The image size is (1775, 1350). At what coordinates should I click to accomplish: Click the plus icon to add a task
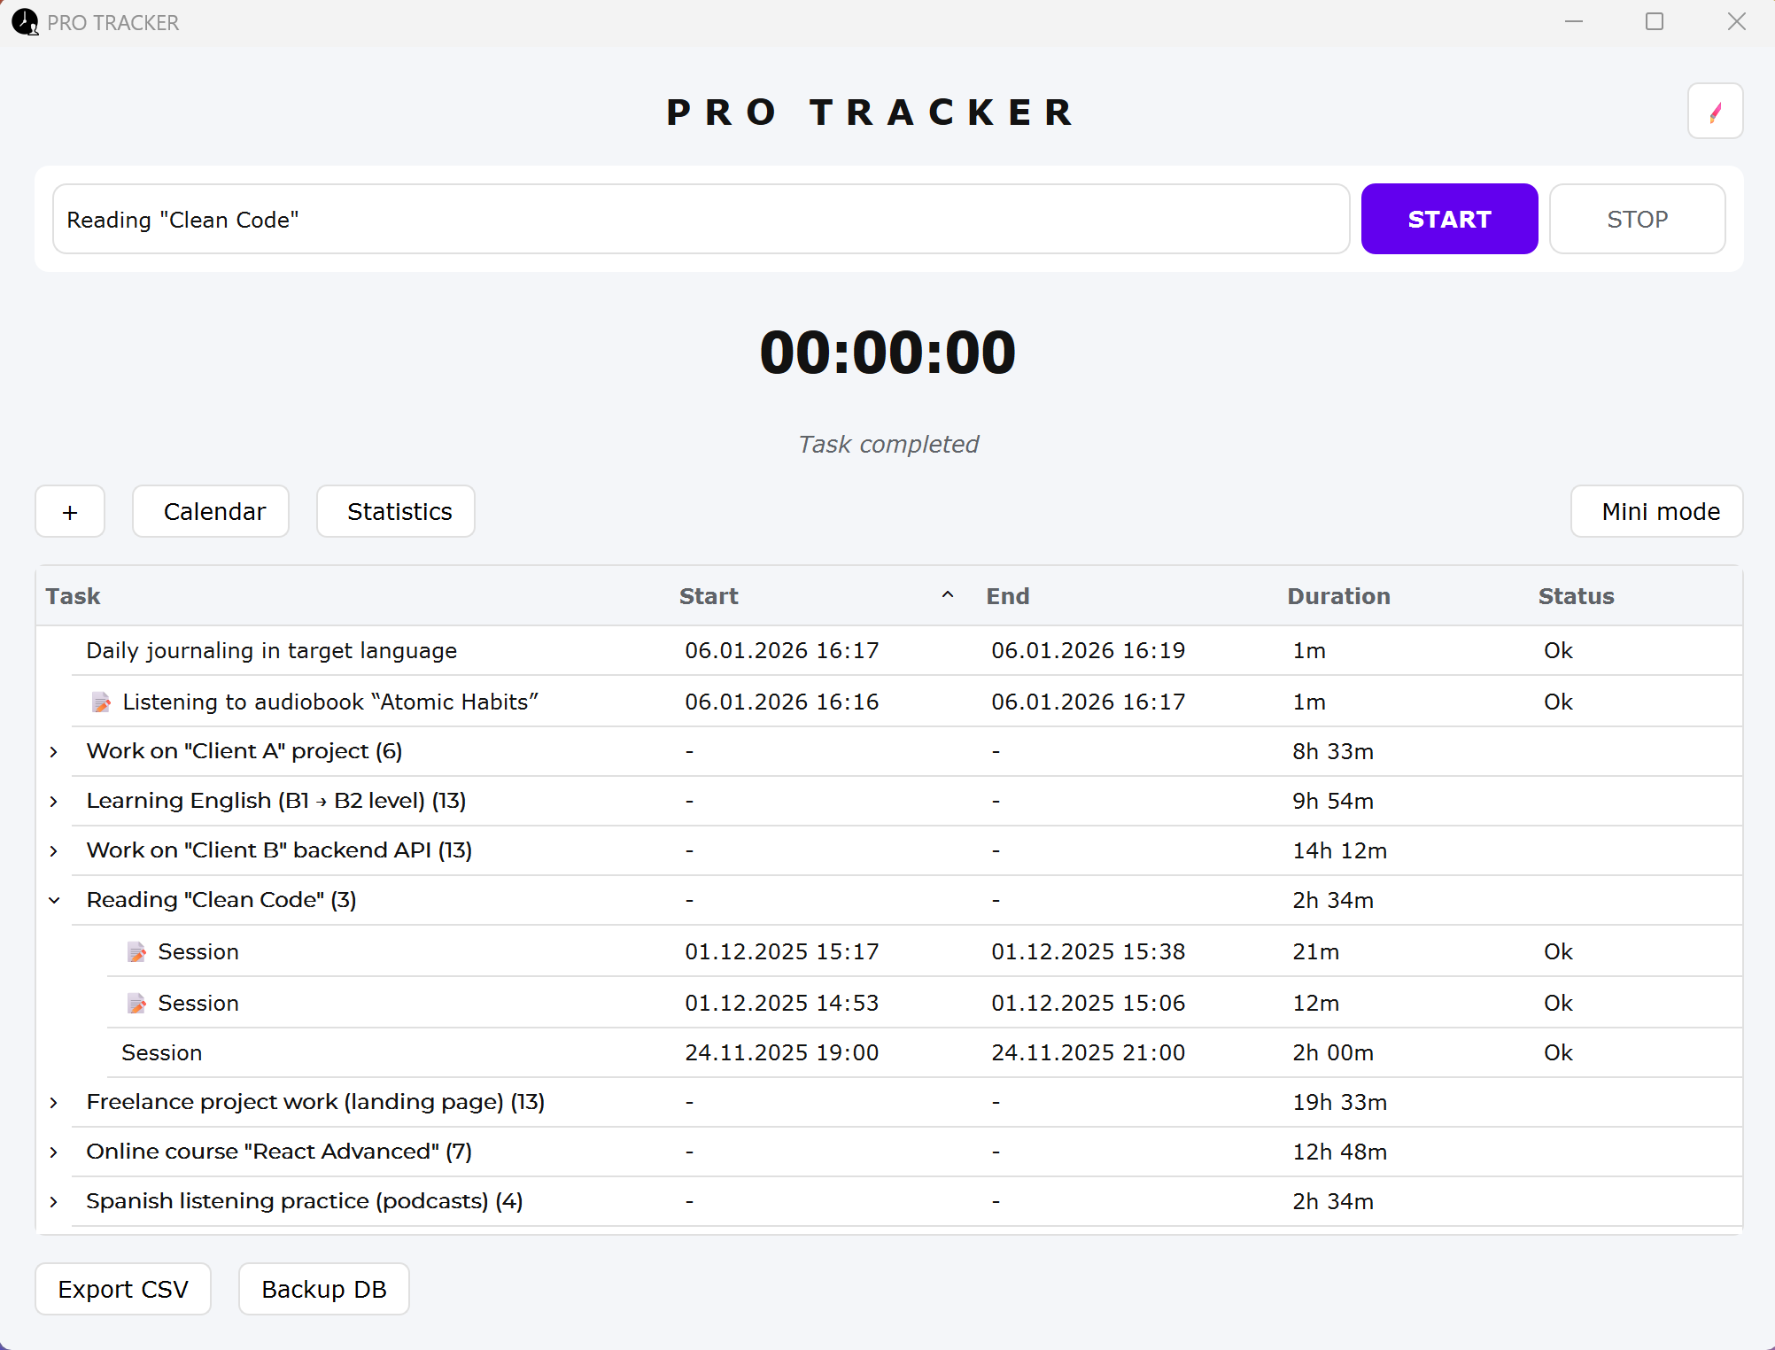tap(70, 511)
